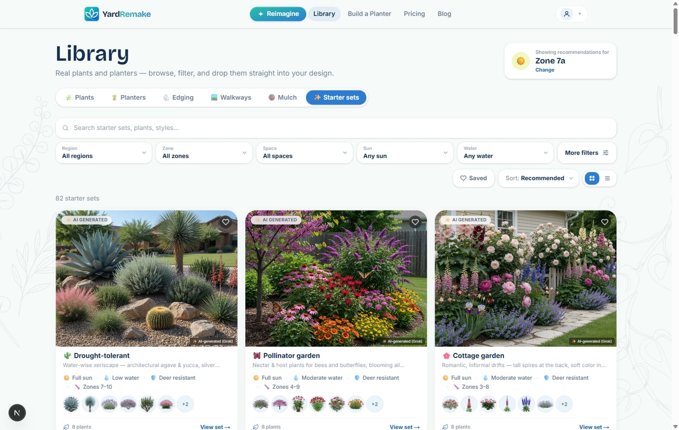Open +2 more plants in Cottage garden

coord(564,404)
